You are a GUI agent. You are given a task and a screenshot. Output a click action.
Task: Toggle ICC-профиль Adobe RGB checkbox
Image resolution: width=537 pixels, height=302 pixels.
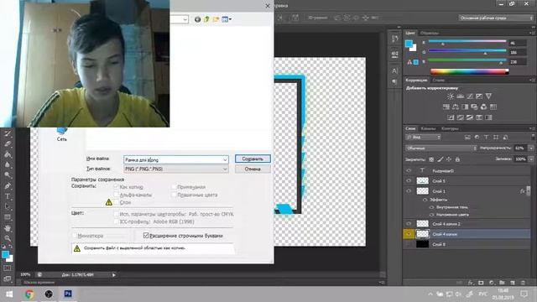tap(116, 221)
